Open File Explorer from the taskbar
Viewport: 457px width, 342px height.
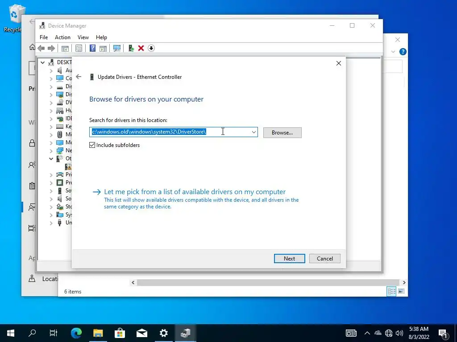(x=98, y=333)
